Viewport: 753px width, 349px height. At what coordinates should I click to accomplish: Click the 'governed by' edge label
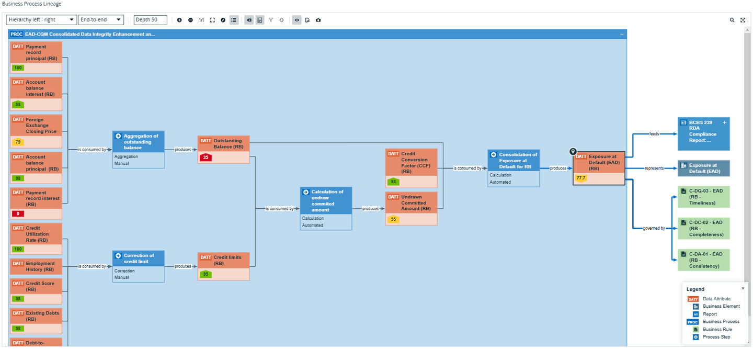[654, 228]
